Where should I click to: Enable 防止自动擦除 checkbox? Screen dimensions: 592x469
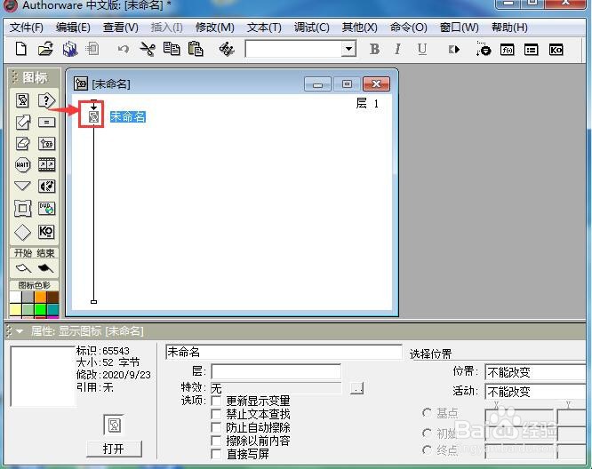point(216,427)
